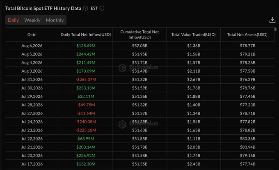Click the -$49.75M outflow value
279x170 pixels.
pos(86,105)
